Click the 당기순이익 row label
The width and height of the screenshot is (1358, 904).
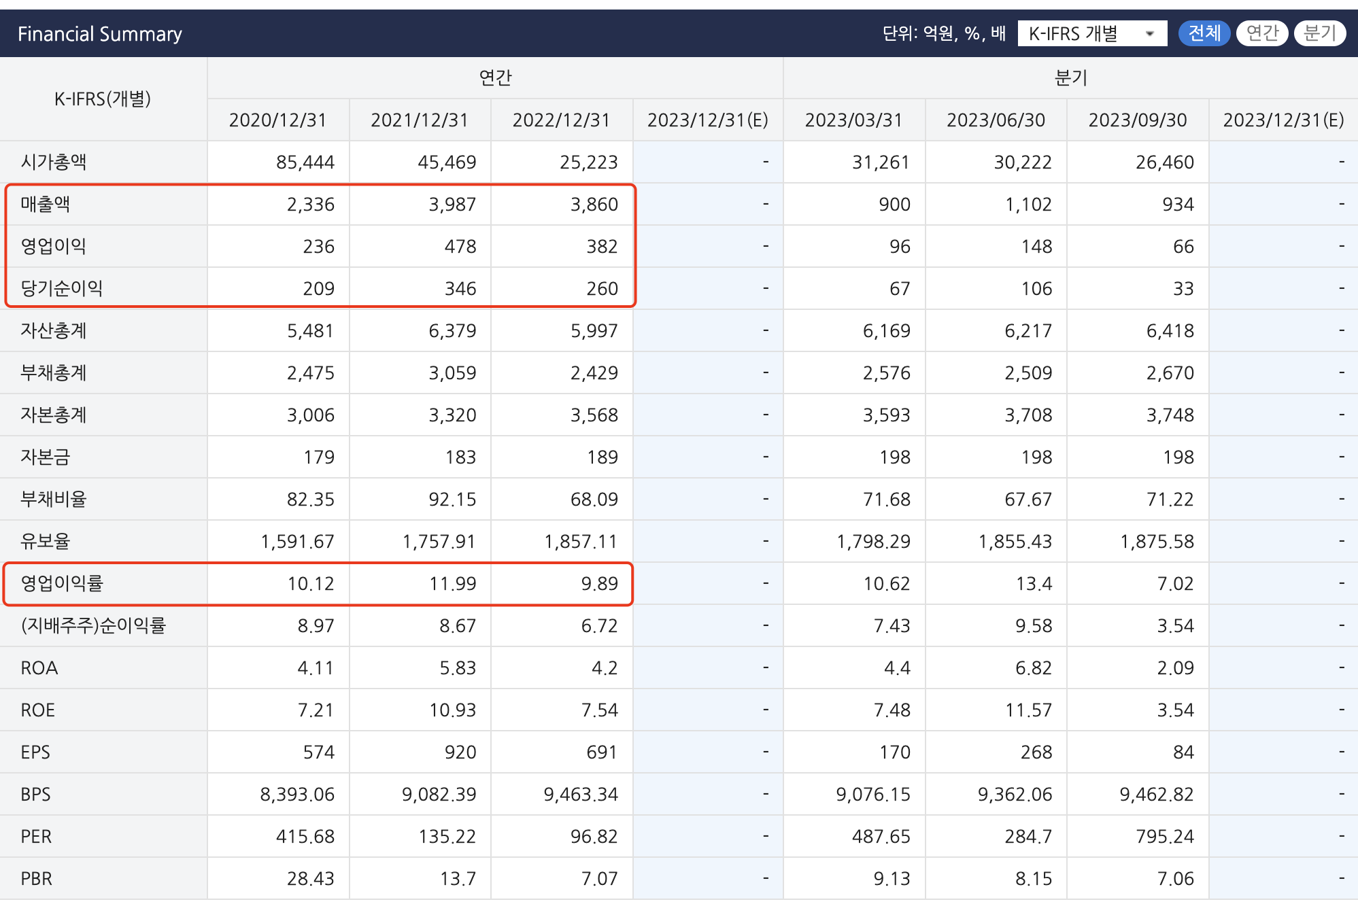click(x=62, y=288)
